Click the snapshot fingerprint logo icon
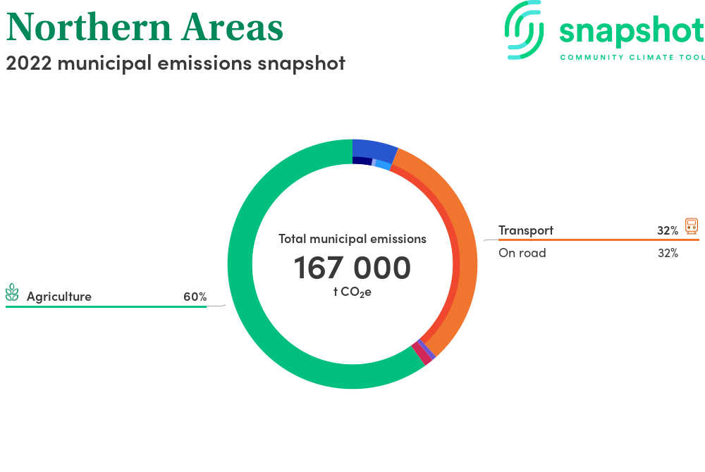 (523, 30)
